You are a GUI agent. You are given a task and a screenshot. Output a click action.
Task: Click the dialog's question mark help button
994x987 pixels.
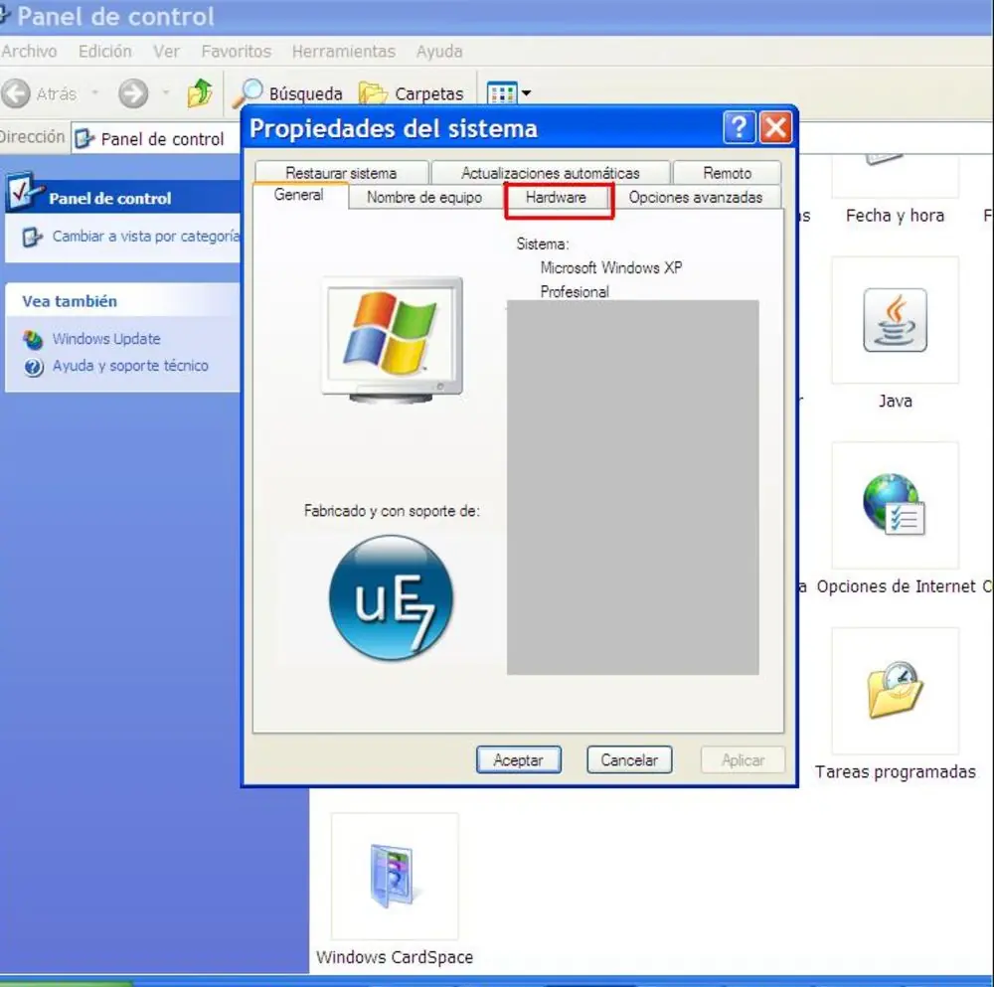coord(739,128)
